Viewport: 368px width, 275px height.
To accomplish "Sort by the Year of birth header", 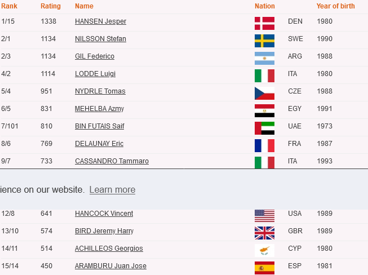I will point(336,6).
